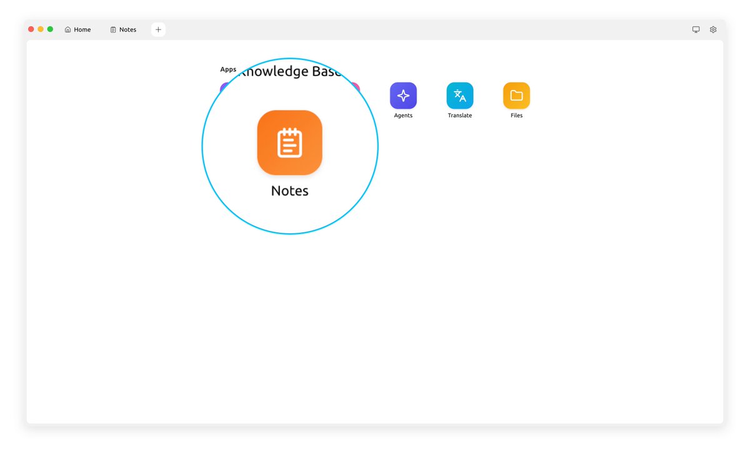The width and height of the screenshot is (750, 455).
Task: Open the Files app icon
Action: [x=516, y=95]
